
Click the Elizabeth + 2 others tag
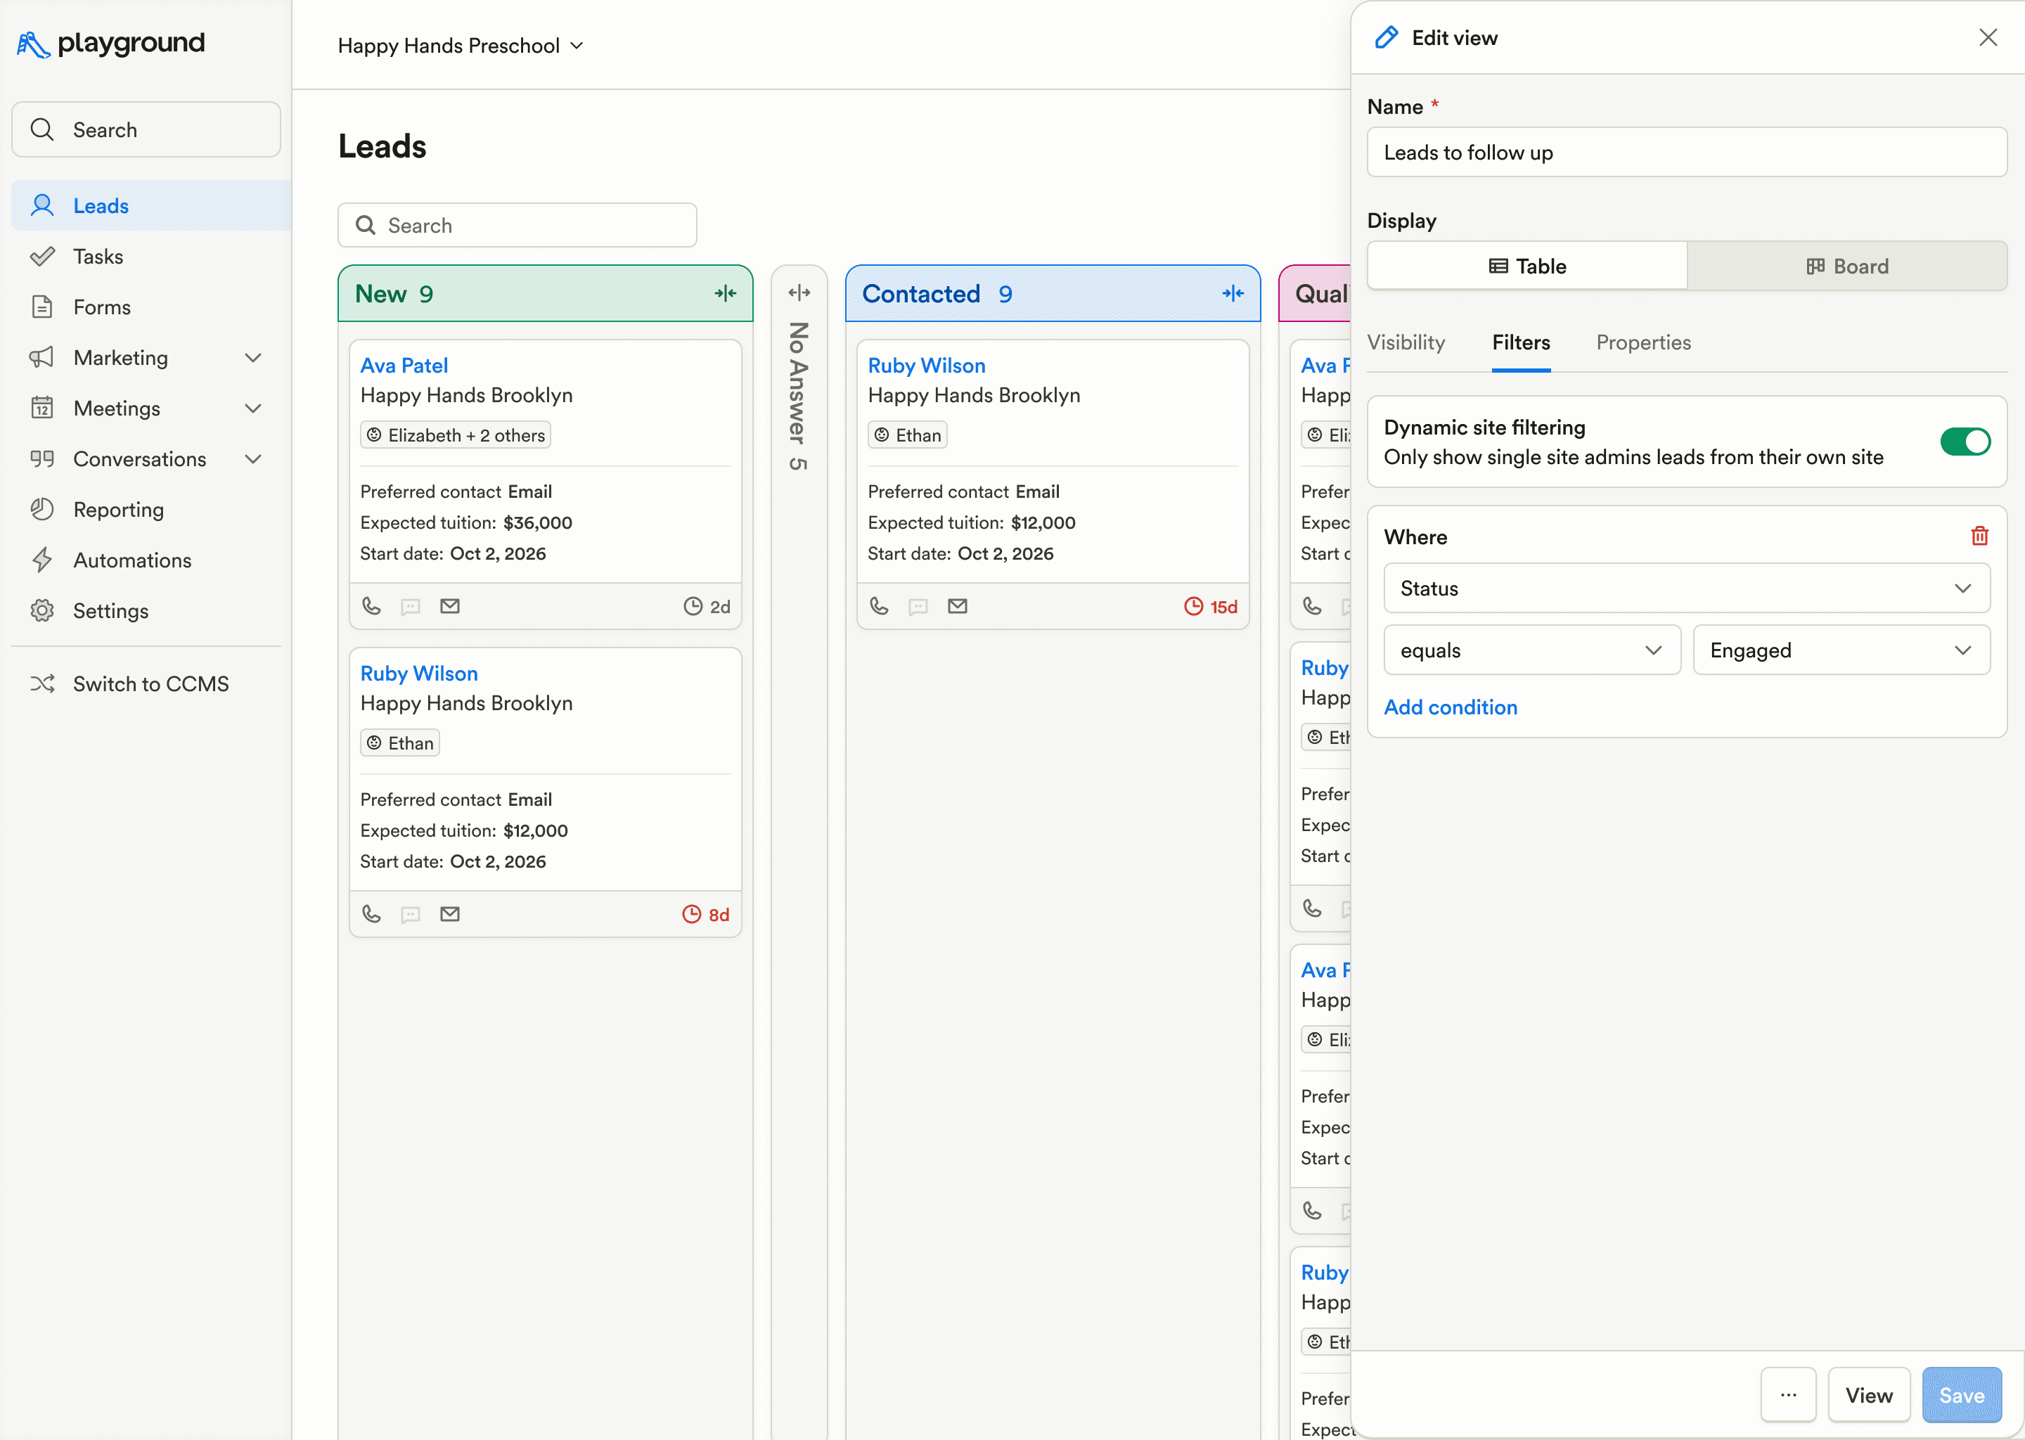456,435
